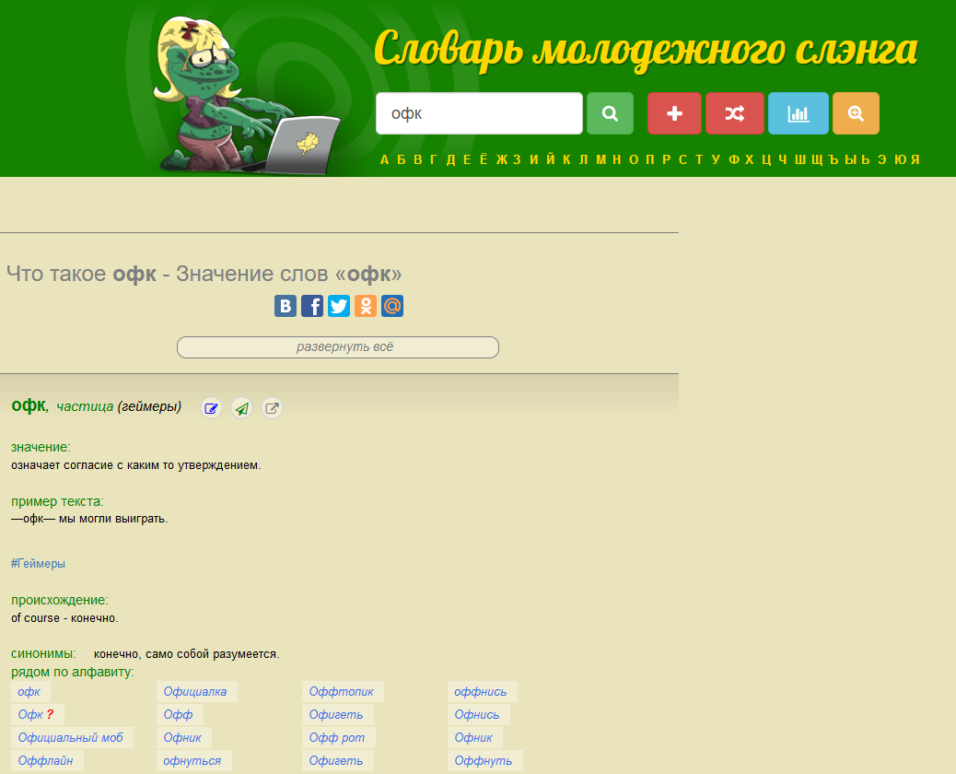
Task: Click the red shuffle random-word button
Action: point(734,113)
